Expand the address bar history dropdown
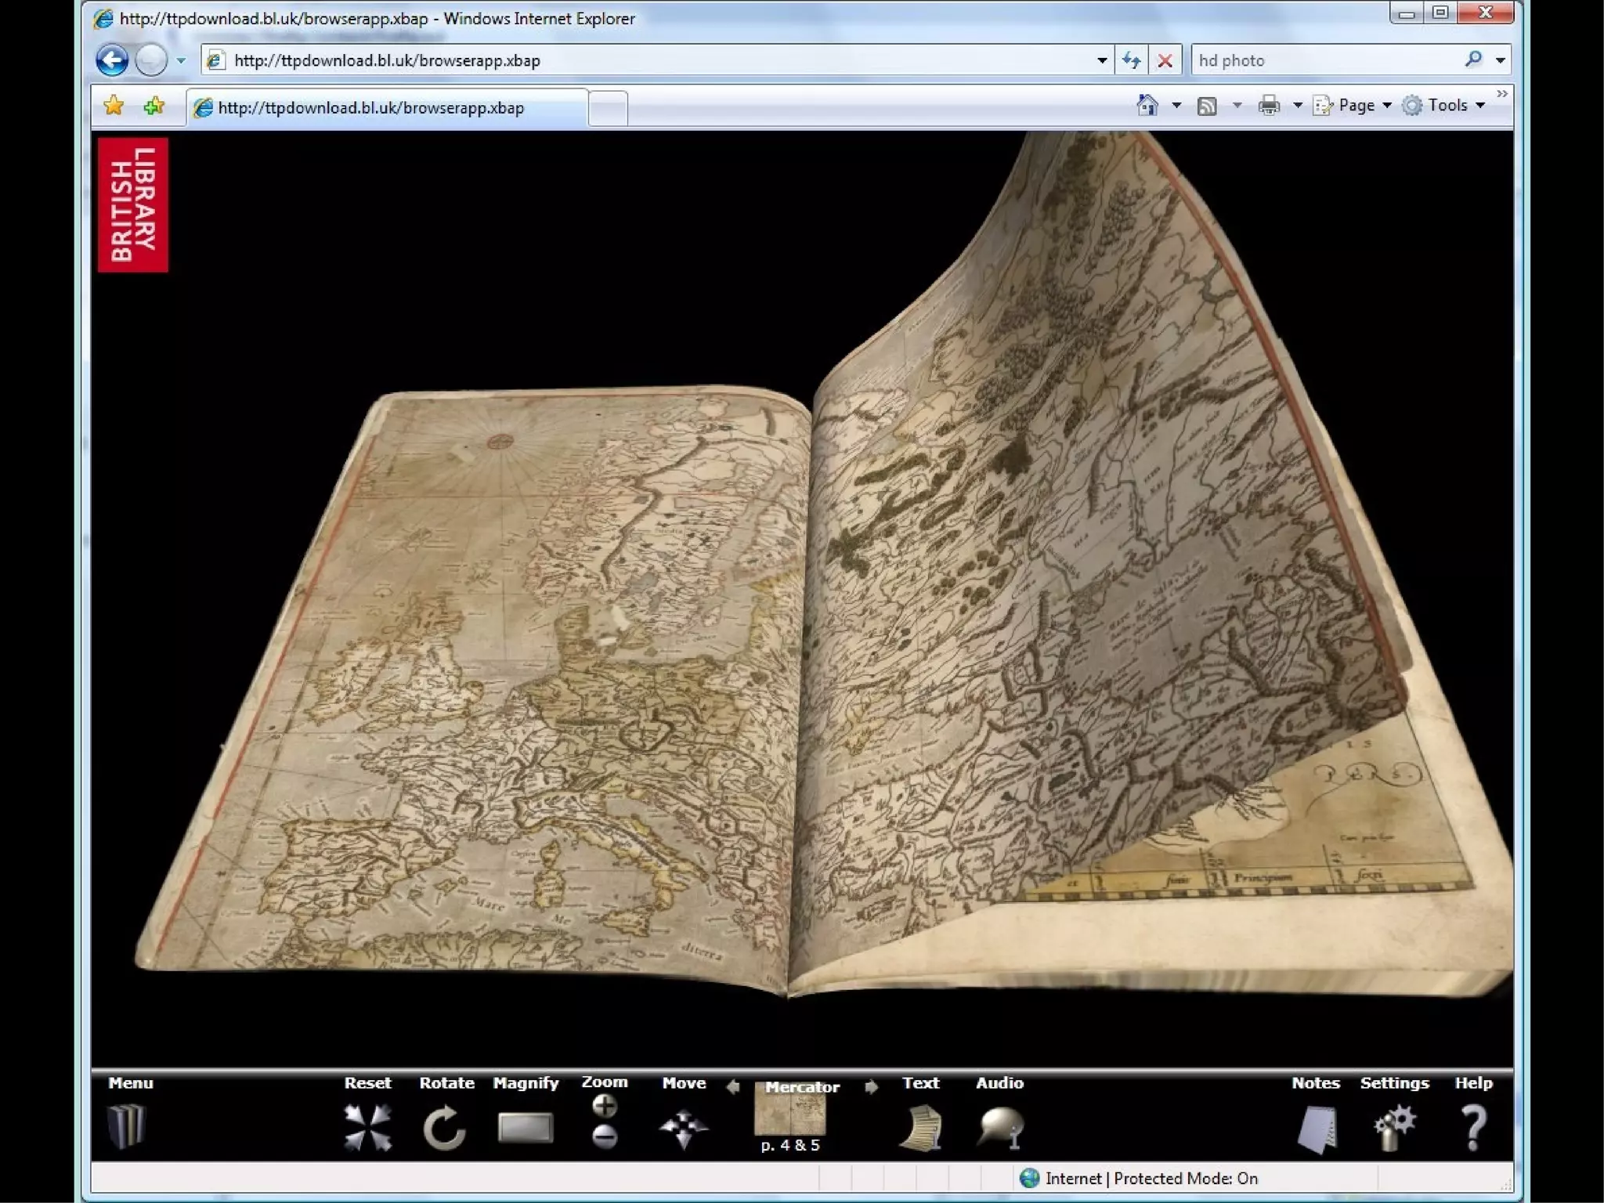The image size is (1604, 1203). point(1102,60)
